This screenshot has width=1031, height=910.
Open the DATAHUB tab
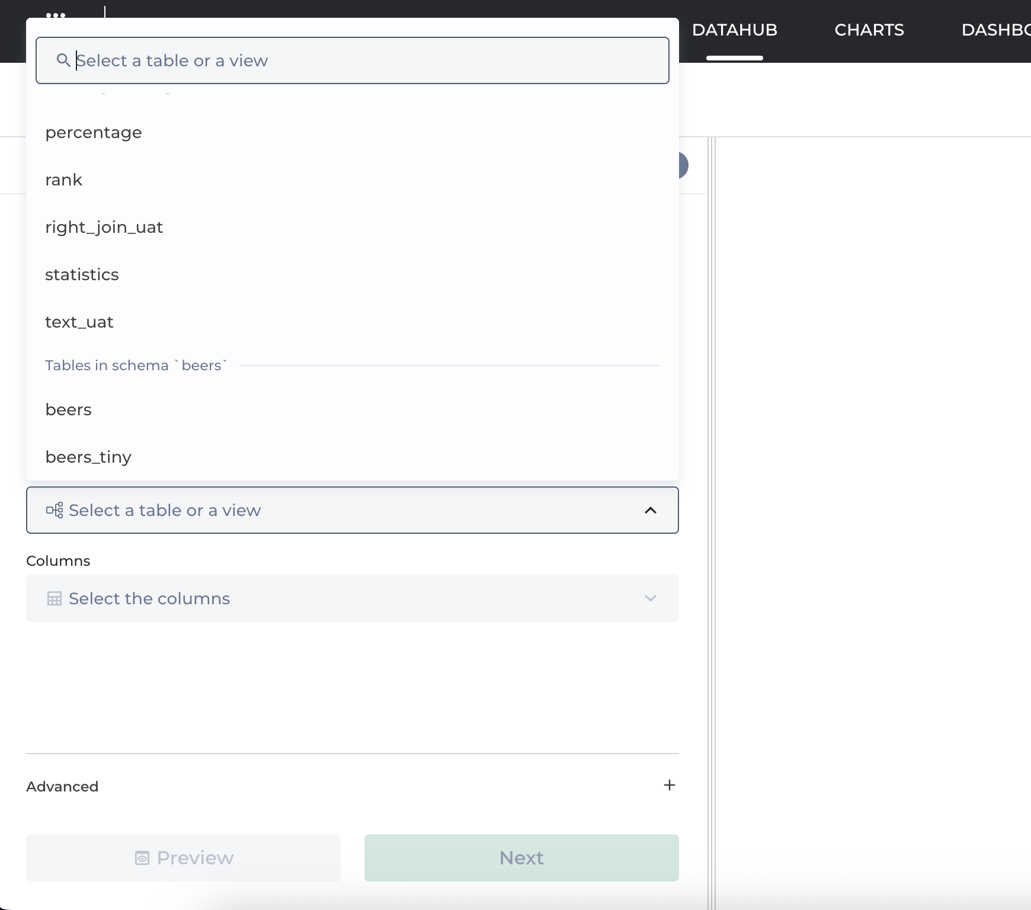[x=734, y=30]
